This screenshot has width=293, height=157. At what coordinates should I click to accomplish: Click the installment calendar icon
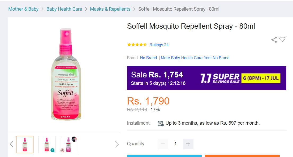pos(161,123)
